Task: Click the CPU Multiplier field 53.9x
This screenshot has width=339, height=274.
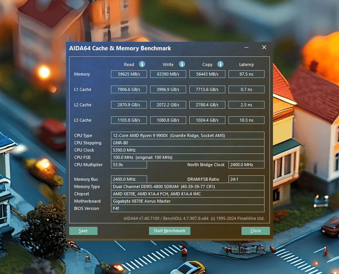Action: pos(129,165)
